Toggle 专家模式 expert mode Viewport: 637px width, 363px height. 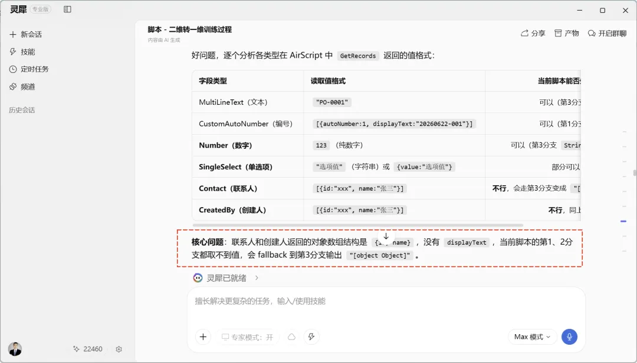pos(247,337)
